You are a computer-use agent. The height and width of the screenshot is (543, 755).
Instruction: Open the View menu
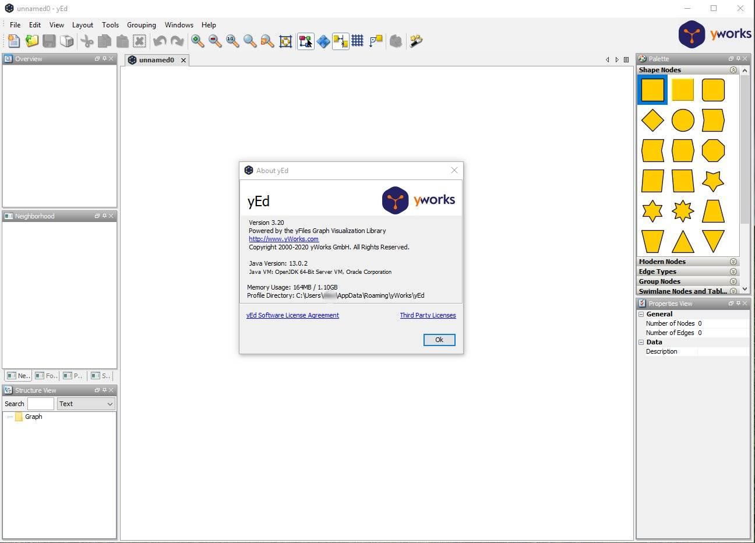57,25
